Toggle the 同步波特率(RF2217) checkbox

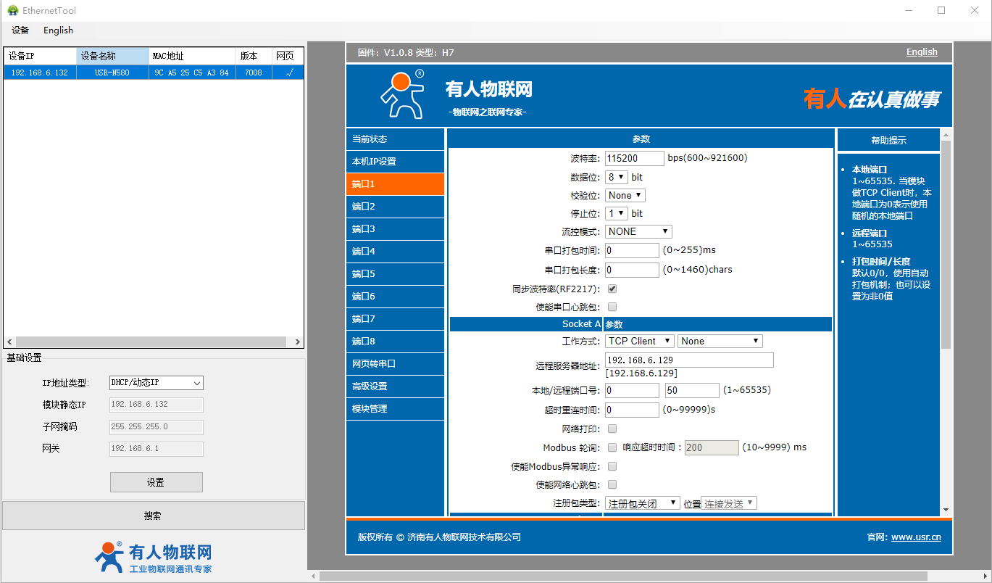point(612,289)
